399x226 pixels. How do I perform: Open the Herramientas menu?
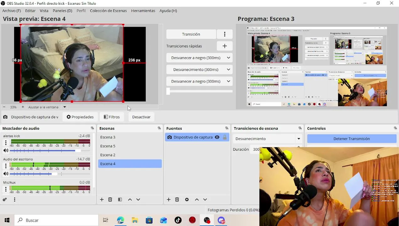143,11
